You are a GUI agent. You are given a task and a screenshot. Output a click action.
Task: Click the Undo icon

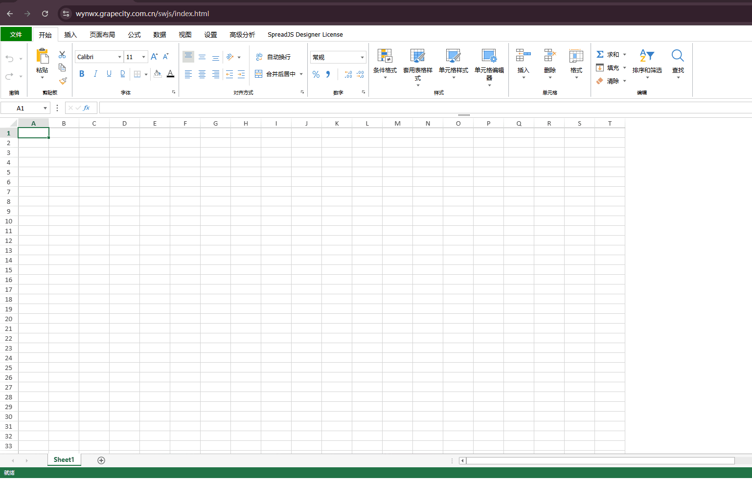pos(9,59)
